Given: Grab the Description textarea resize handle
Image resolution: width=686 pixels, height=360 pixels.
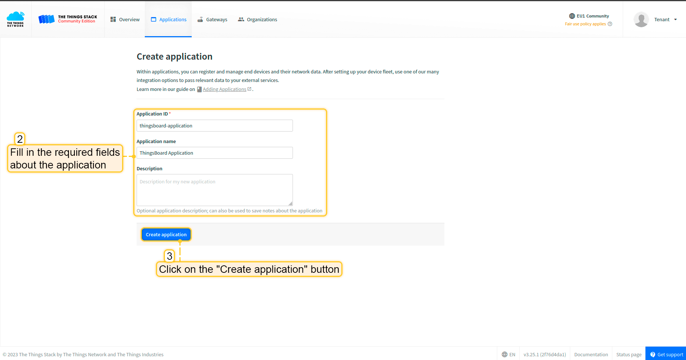Looking at the screenshot, I should coord(290,203).
